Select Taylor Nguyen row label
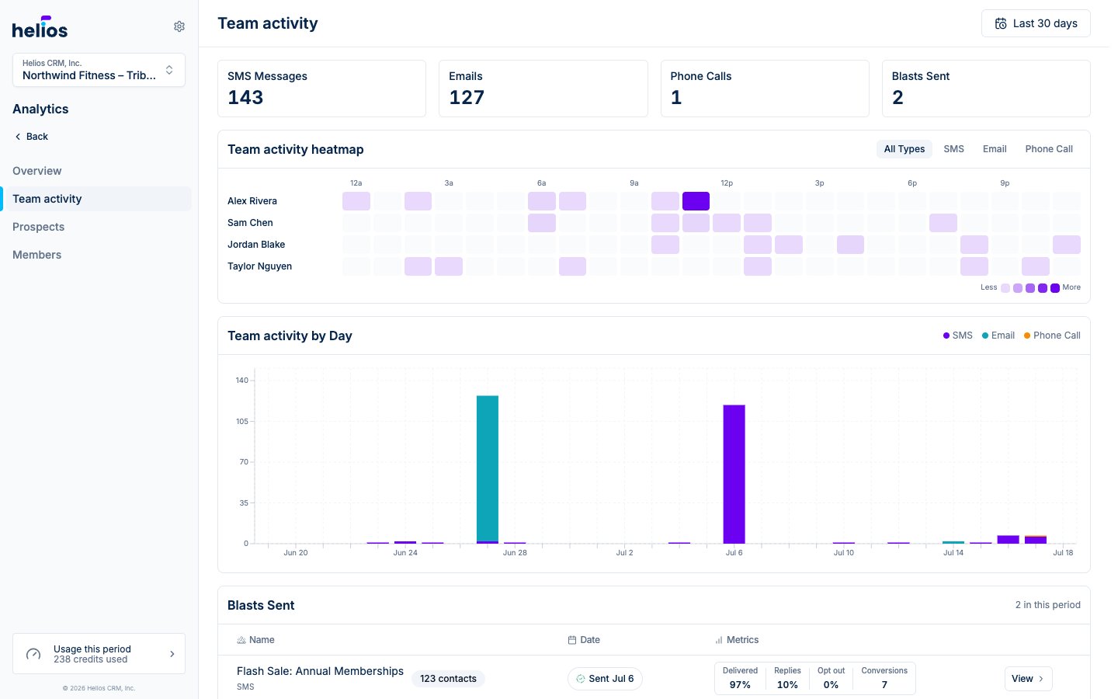 (x=260, y=266)
